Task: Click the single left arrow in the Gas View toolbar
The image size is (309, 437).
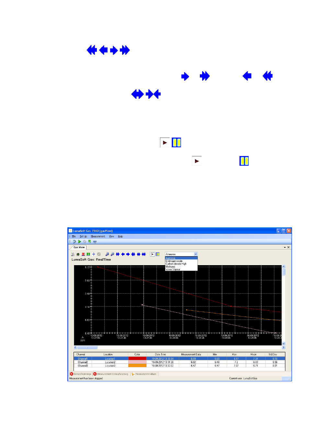Action: coord(123,254)
